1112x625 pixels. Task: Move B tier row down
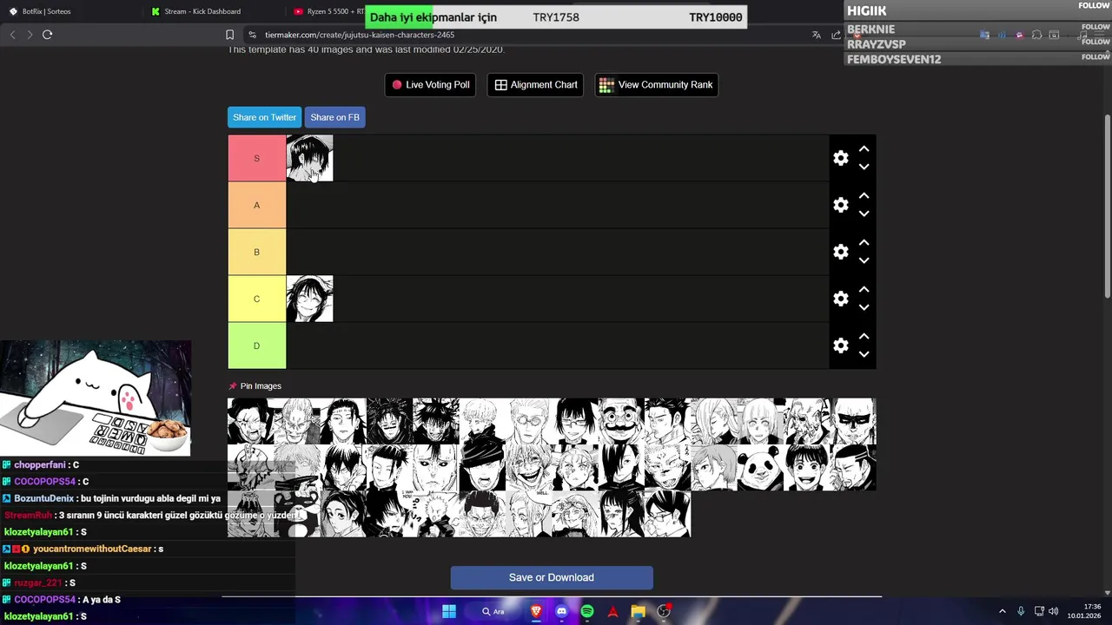tap(864, 260)
